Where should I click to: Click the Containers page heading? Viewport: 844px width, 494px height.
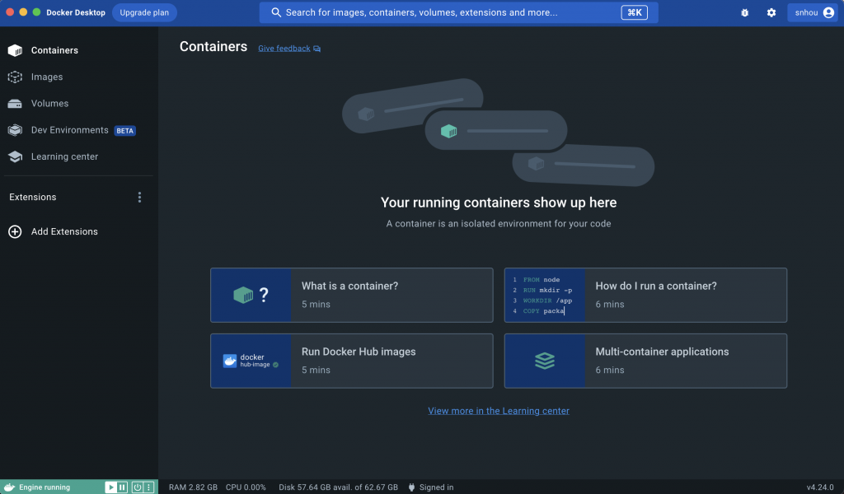pos(213,47)
